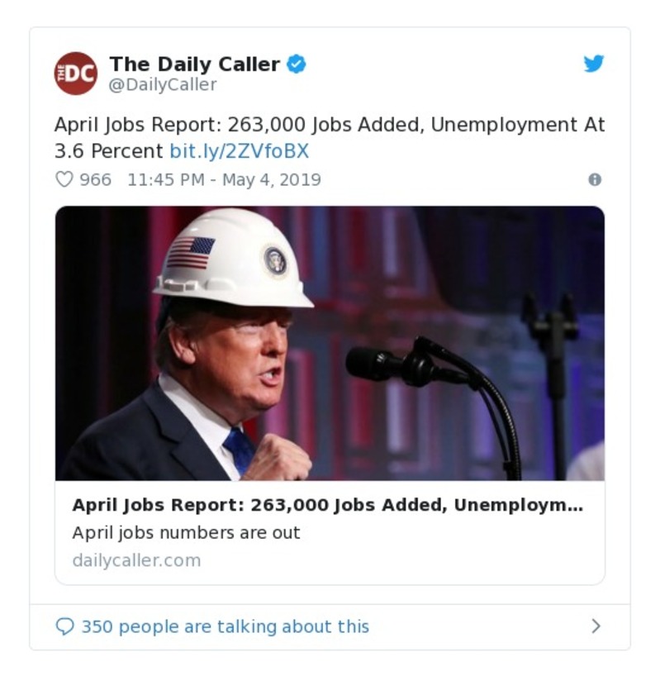Click the blue verified badge checkmark

[297, 64]
